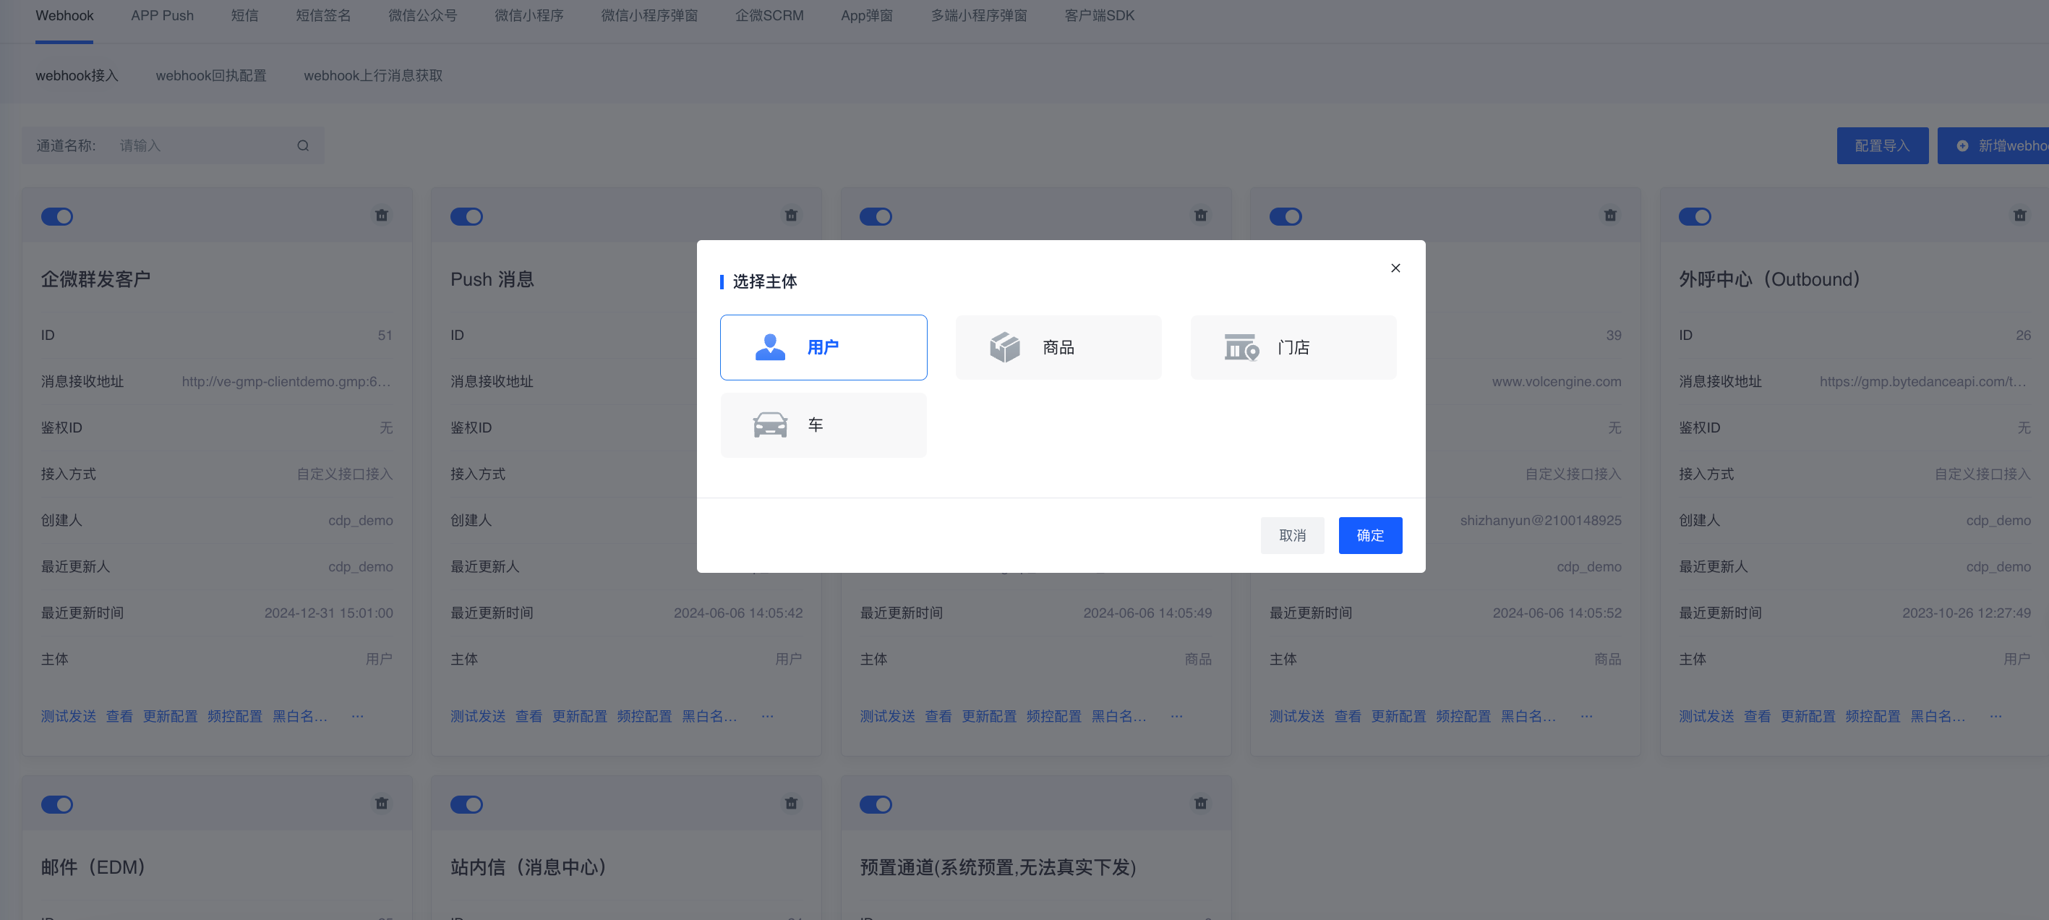
Task: Click 频控配置 on 外呼中心 card
Action: tap(1873, 716)
